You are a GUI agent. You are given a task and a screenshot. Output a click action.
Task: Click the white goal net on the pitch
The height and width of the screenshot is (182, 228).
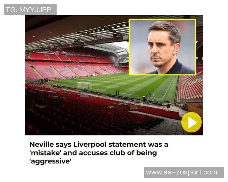[x=85, y=85]
